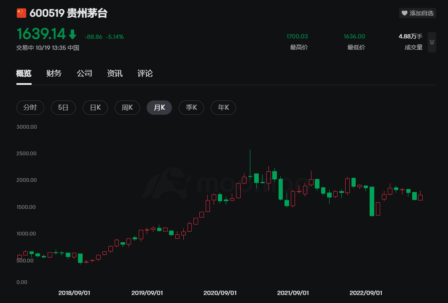448x303 pixels.
Task: Click the large green candle dropping below 1500
Action: coord(372,201)
